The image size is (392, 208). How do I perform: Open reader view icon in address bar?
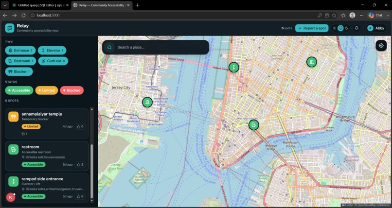pyautogui.click(x=327, y=15)
